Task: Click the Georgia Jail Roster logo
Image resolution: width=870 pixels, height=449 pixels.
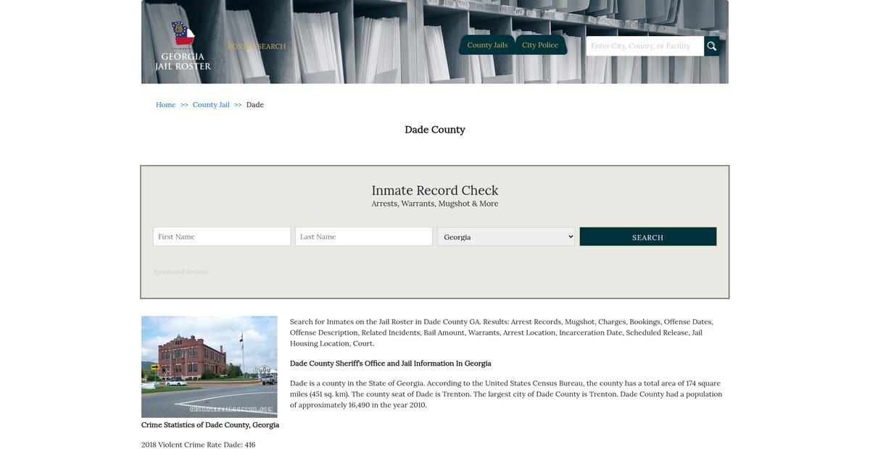Action: point(183,46)
